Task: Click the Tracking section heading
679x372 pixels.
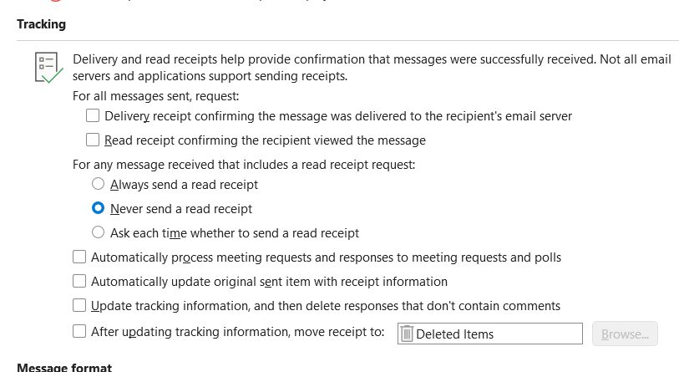Action: pyautogui.click(x=42, y=24)
